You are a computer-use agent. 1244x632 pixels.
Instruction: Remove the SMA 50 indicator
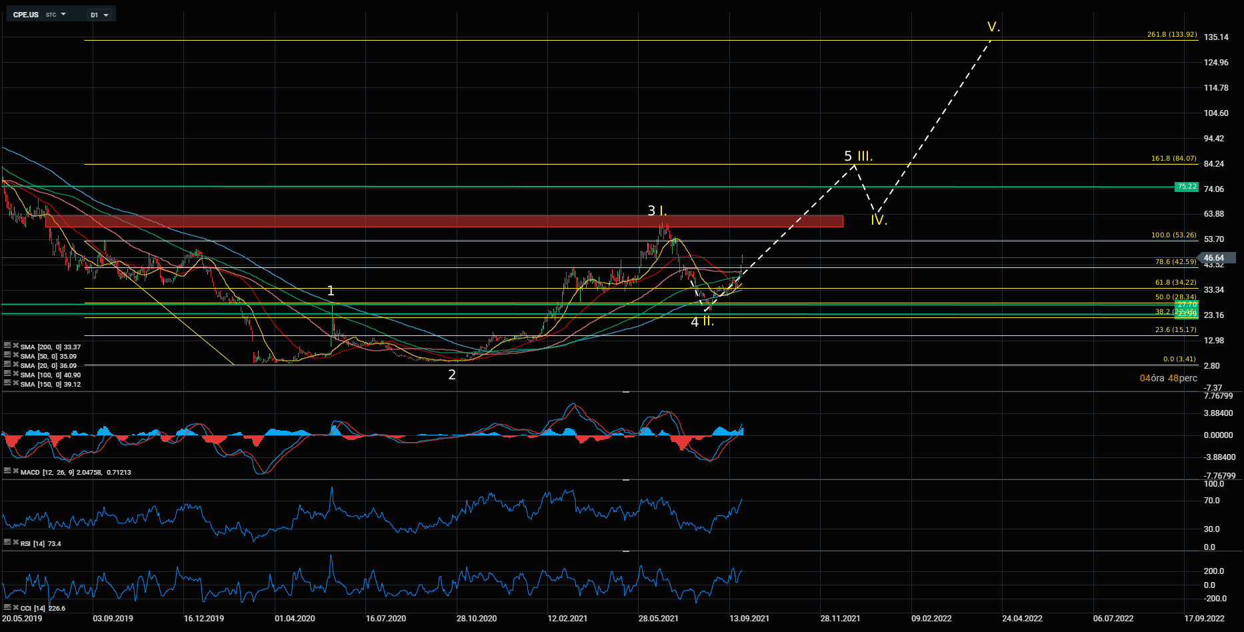(15, 355)
